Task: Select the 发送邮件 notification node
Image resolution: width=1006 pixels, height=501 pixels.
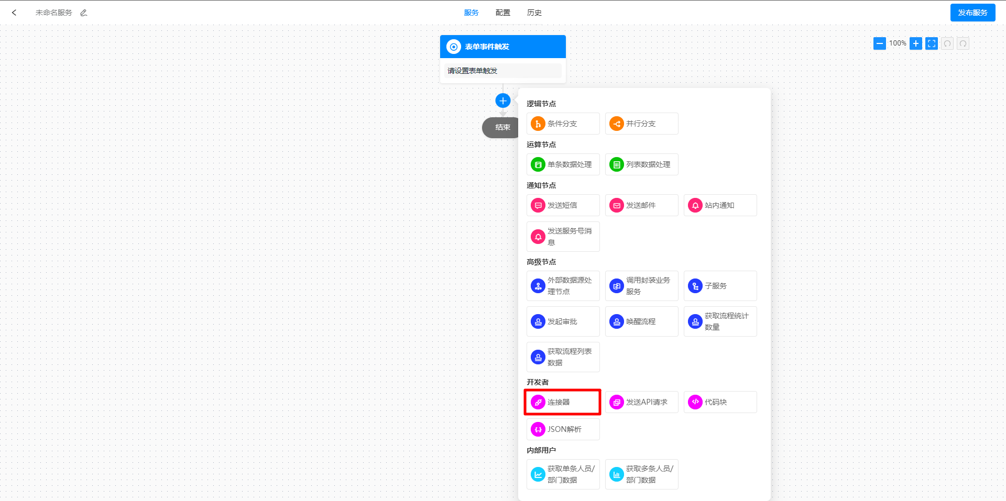Action: coord(641,205)
